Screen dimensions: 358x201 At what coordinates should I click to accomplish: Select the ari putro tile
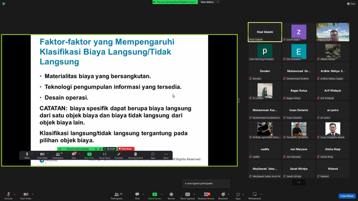pos(333,111)
